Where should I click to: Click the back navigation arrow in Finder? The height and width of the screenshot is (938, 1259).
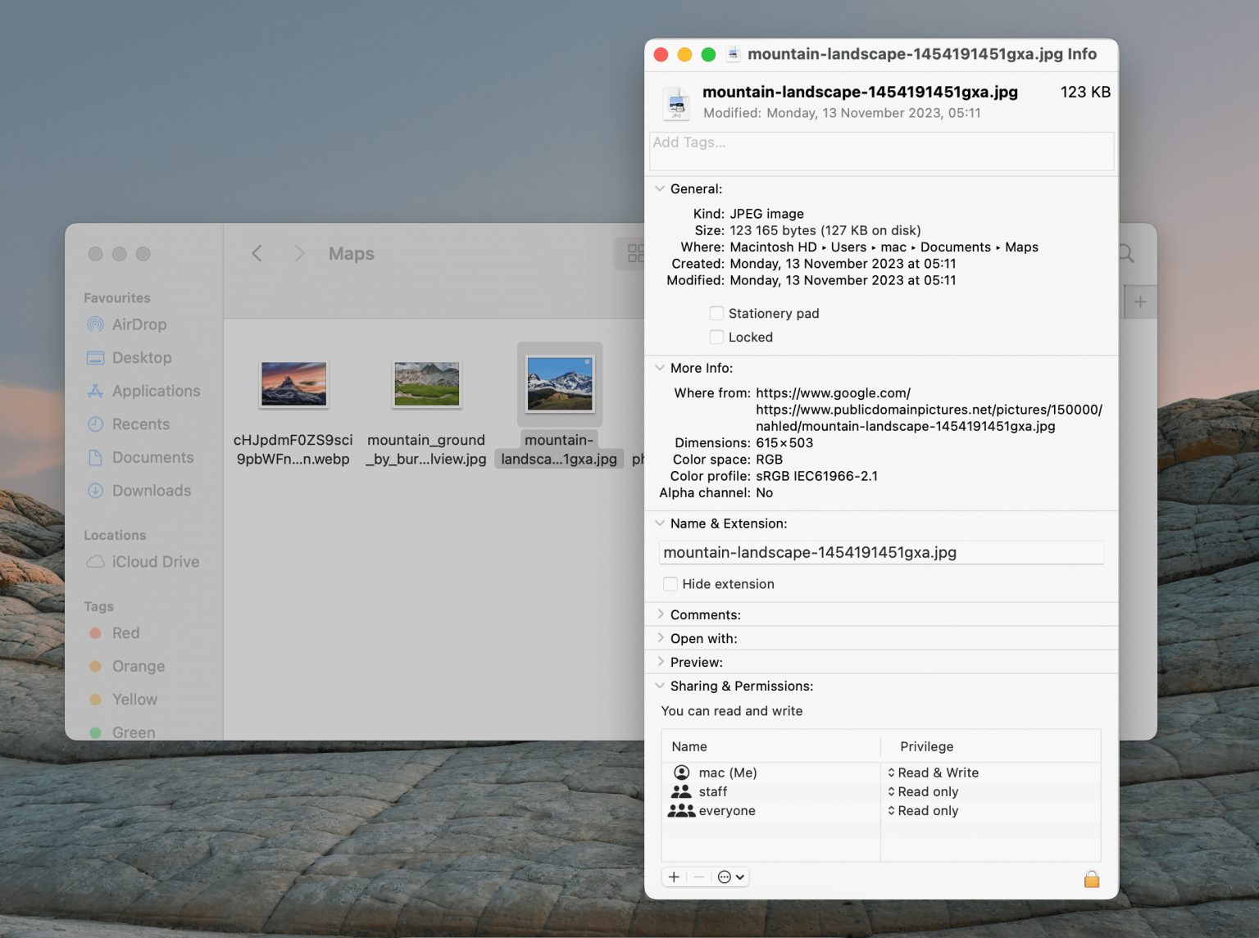[257, 254]
